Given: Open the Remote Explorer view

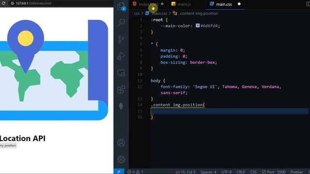Looking at the screenshot, I should pyautogui.click(x=121, y=73).
